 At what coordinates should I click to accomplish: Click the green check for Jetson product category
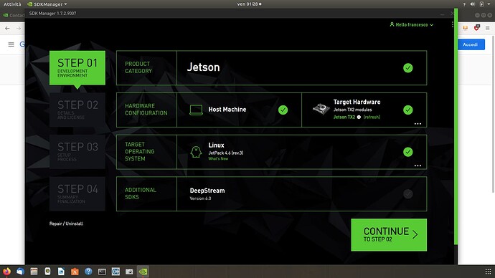click(407, 68)
